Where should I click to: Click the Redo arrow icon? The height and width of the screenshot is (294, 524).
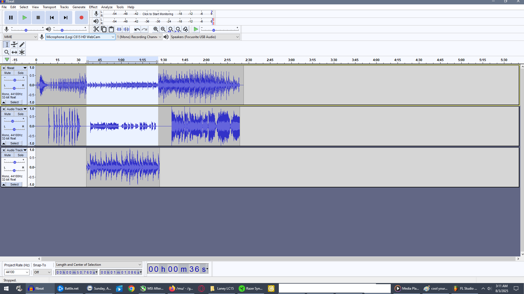144,29
